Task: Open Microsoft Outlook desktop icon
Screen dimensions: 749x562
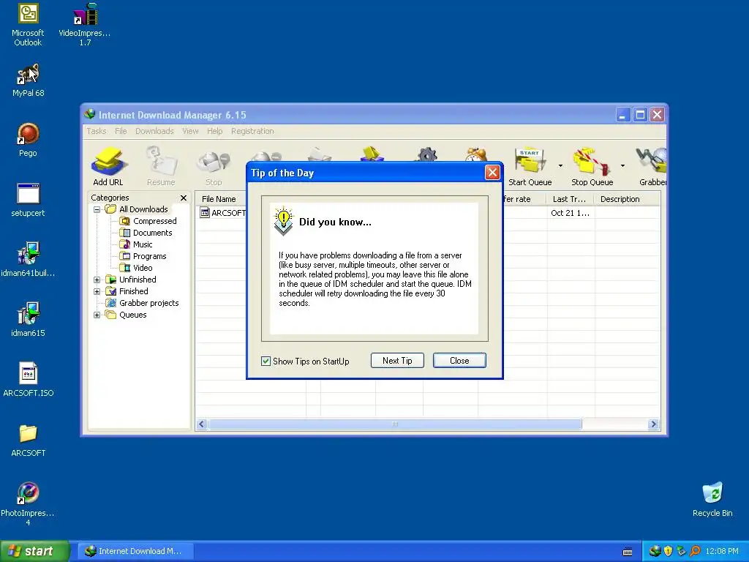Action: (x=28, y=24)
